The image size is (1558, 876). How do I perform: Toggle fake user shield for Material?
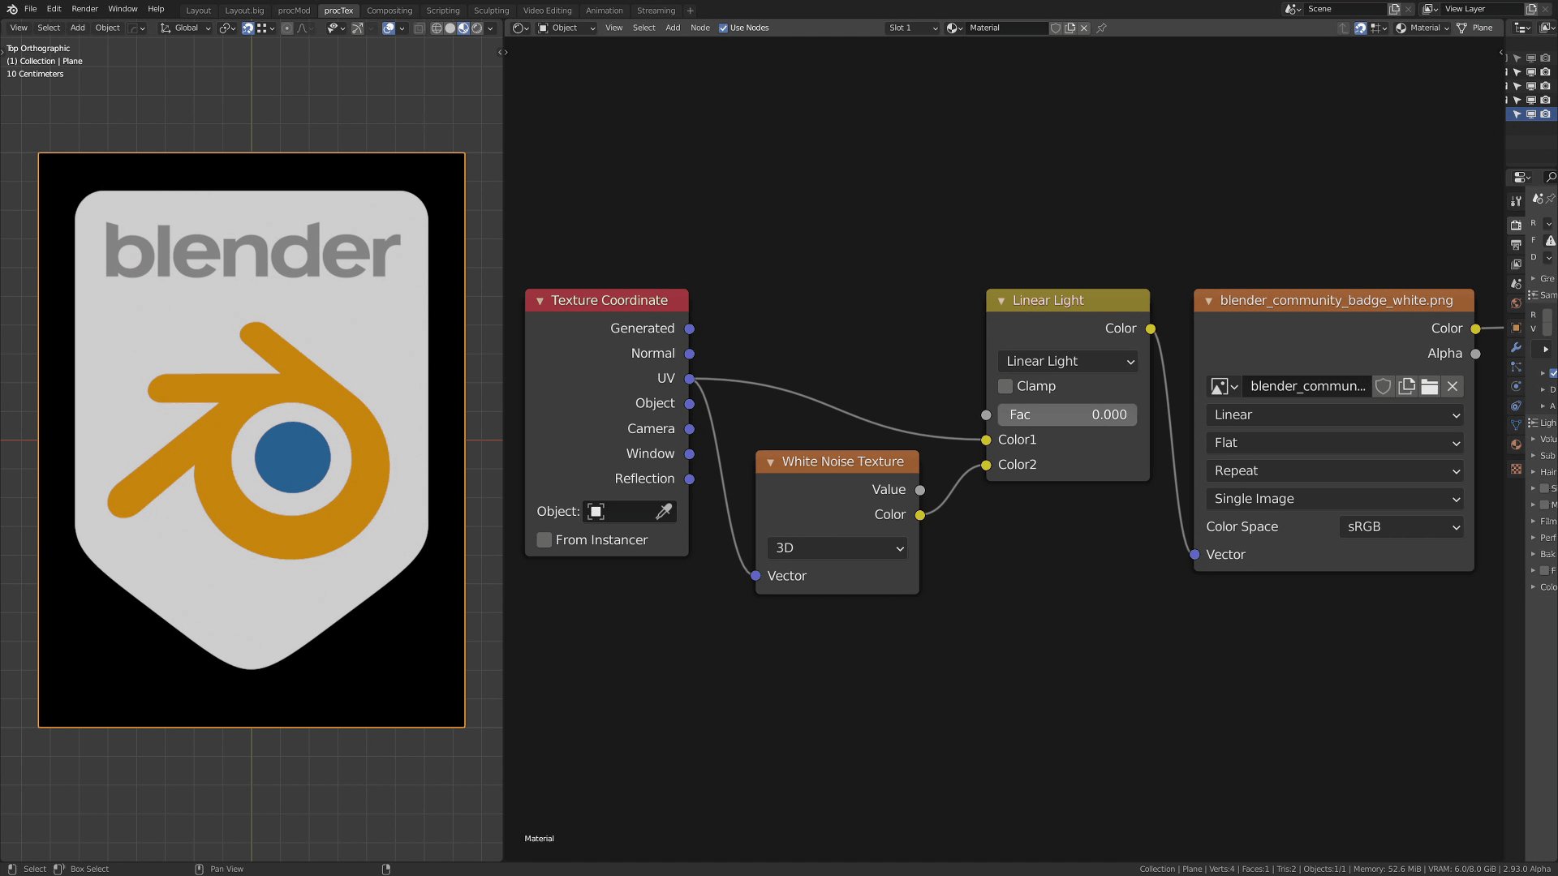(x=1056, y=28)
